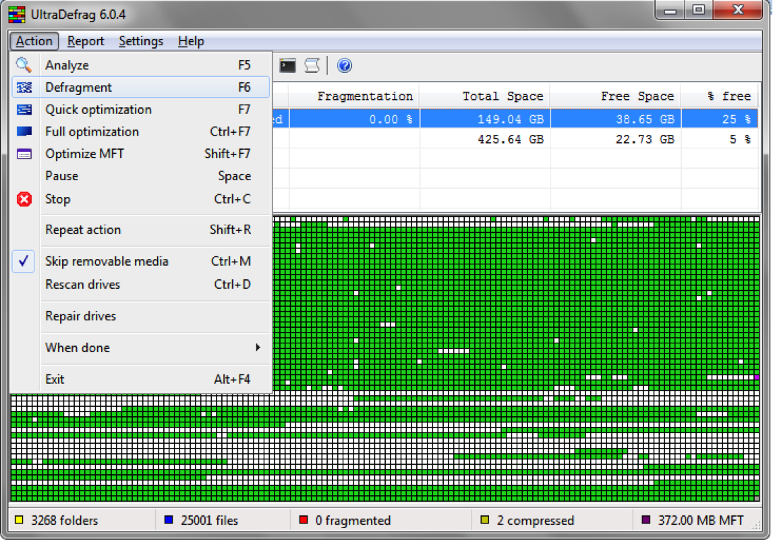This screenshot has height=541, width=773.
Task: Expand the When done submenu arrow
Action: coord(258,347)
